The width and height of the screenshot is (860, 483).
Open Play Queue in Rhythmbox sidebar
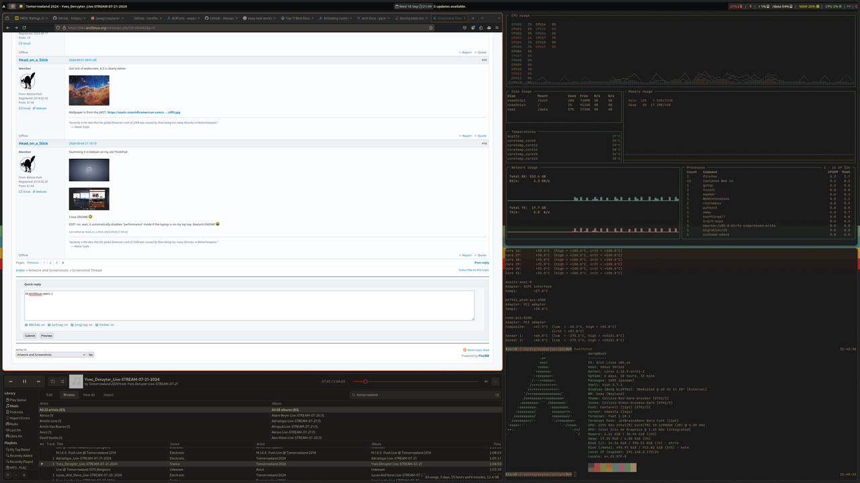click(x=17, y=400)
